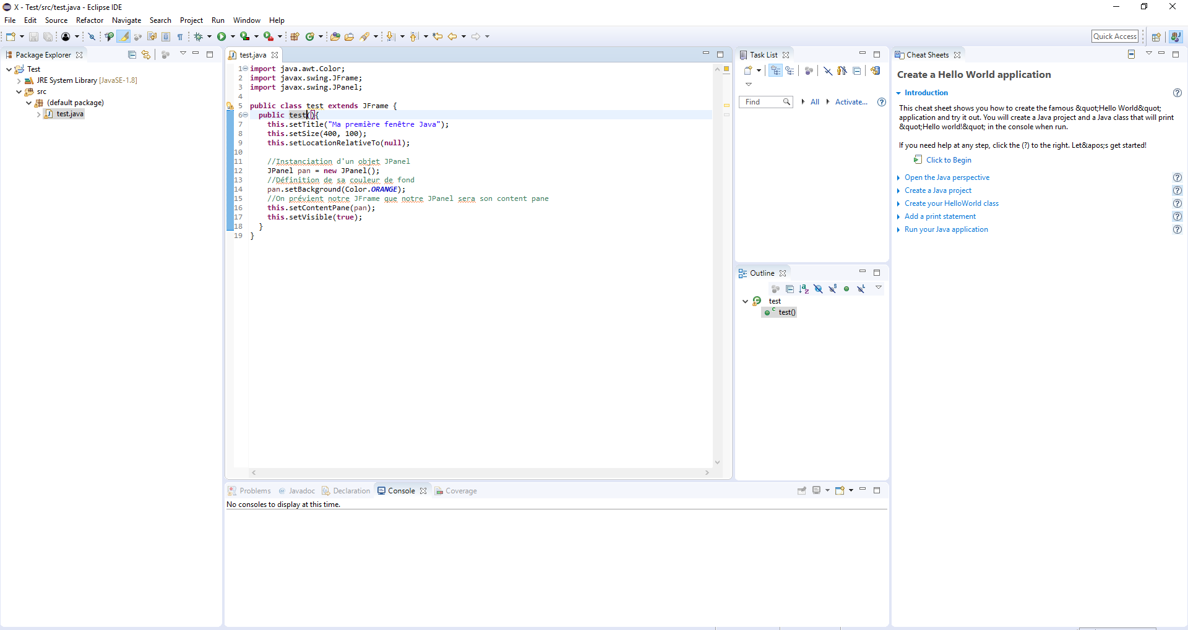Click the New Java Class icon

click(310, 36)
